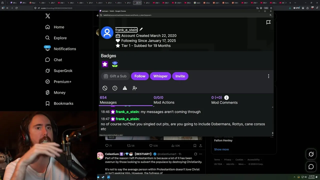Click the Mod Comments info icon
The width and height of the screenshot is (320, 180).
point(226,97)
